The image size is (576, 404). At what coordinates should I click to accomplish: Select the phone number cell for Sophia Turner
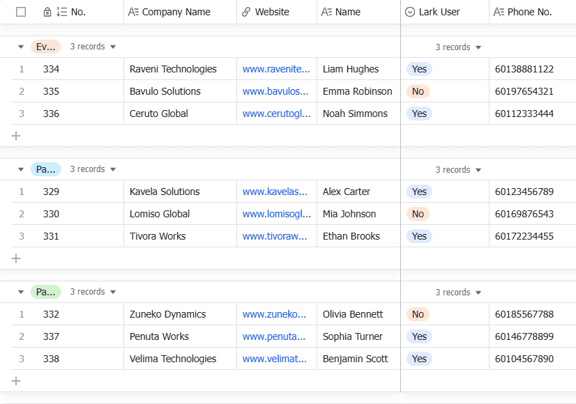[x=524, y=336]
